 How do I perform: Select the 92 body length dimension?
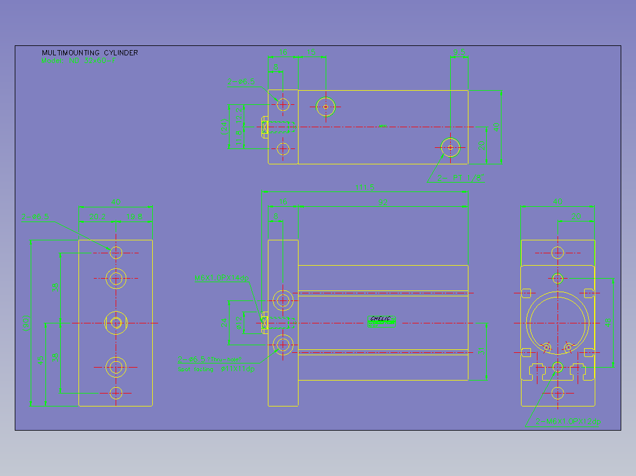(382, 202)
